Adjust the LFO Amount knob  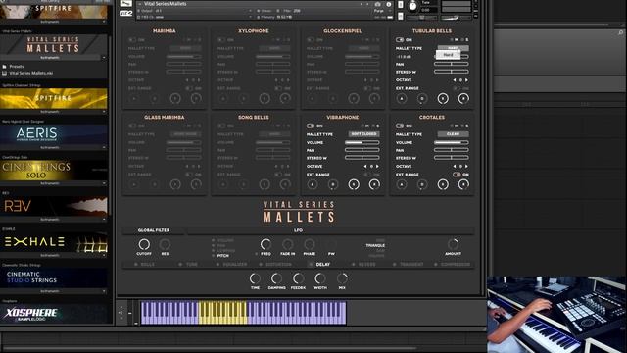coord(453,244)
